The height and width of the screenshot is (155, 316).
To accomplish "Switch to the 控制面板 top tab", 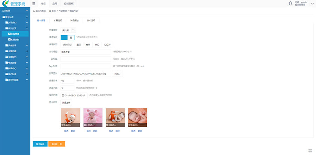I will tap(68, 4).
